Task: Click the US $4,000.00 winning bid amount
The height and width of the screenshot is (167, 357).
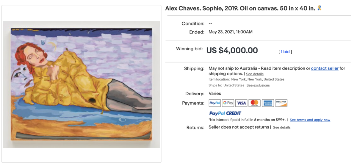Action: [x=232, y=51]
